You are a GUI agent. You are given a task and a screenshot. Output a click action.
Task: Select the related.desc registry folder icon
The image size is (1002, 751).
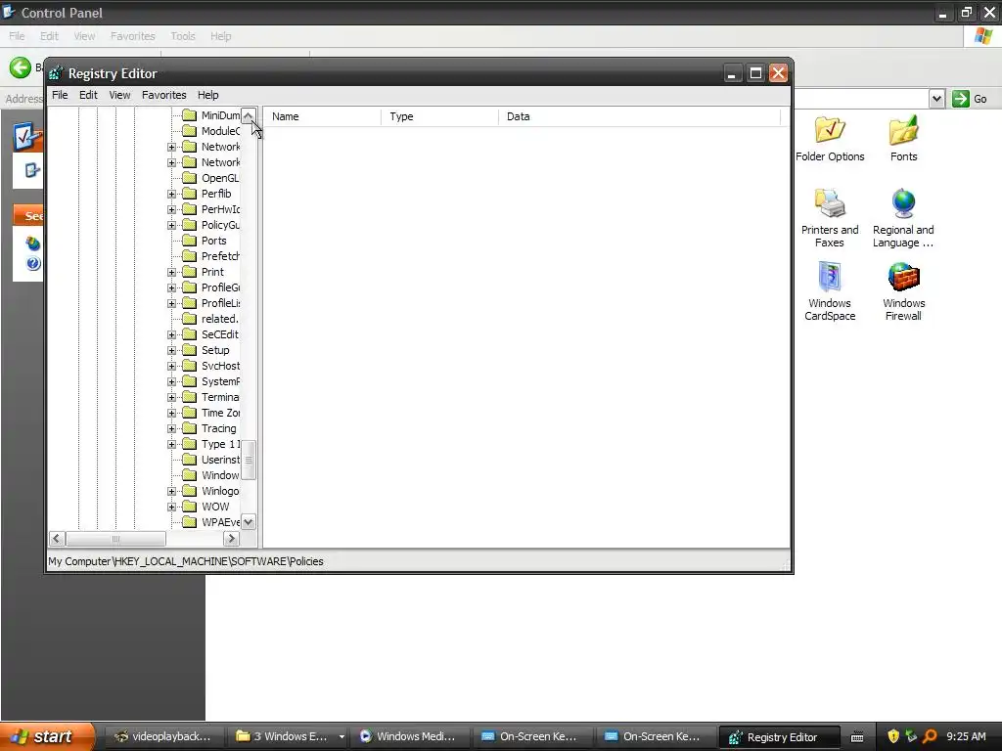[189, 319]
